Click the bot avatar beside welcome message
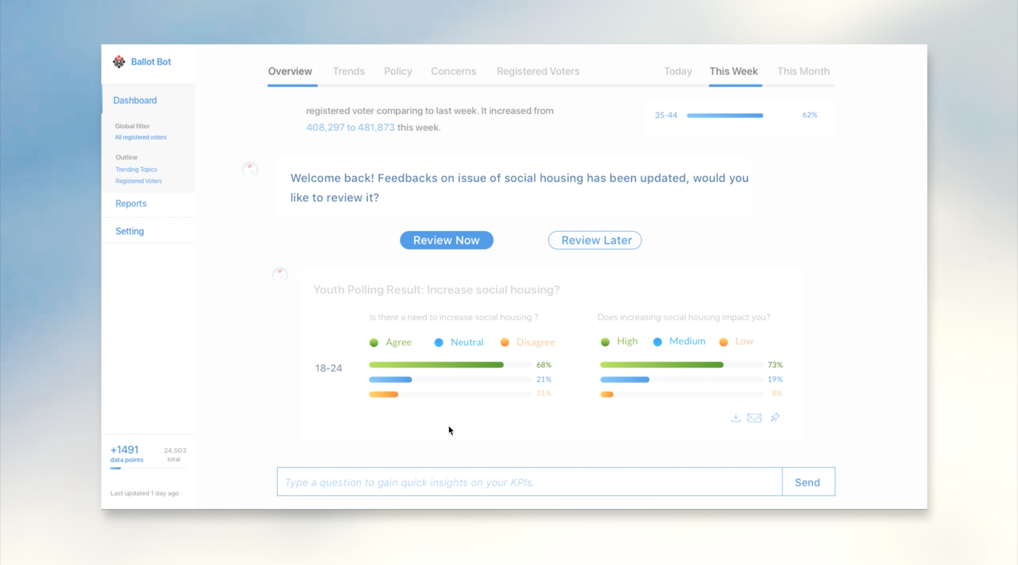 point(250,170)
